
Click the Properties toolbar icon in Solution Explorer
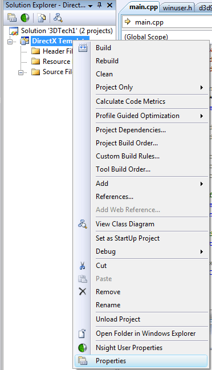click(12, 18)
